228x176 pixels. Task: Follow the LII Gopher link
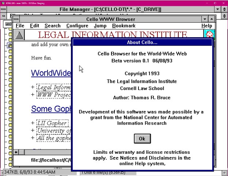[53, 123]
